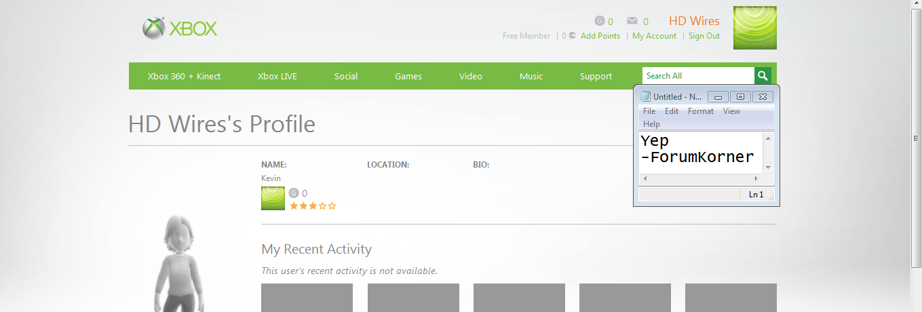
Task: Click the large gamerpic beside HD Wires
Action: pos(755,28)
